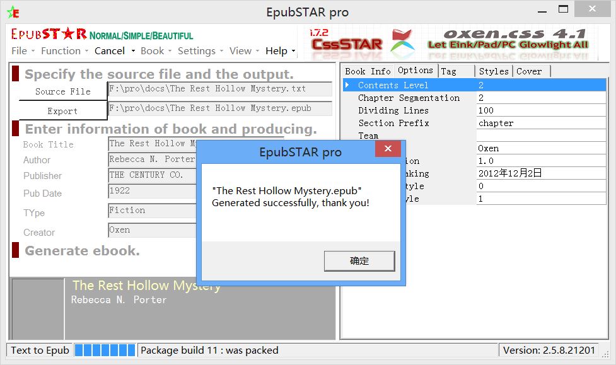Select the Dividing Lines row
This screenshot has width=616, height=365.
475,110
